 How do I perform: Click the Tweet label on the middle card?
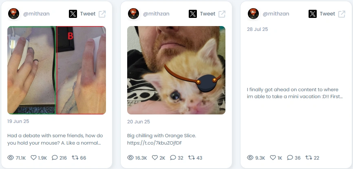tap(207, 14)
